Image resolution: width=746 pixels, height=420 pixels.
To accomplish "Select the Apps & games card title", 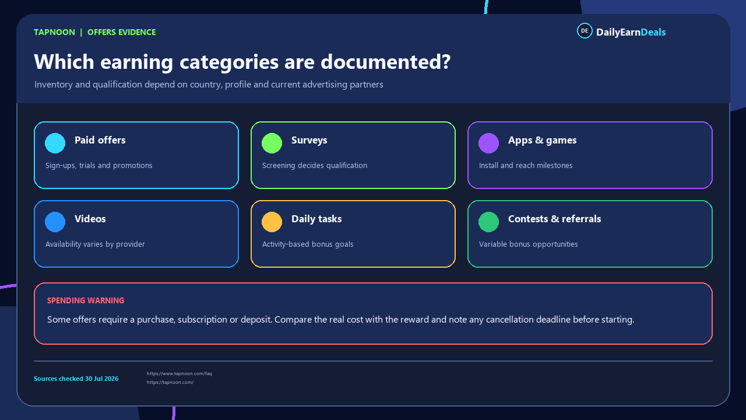I will pos(543,140).
